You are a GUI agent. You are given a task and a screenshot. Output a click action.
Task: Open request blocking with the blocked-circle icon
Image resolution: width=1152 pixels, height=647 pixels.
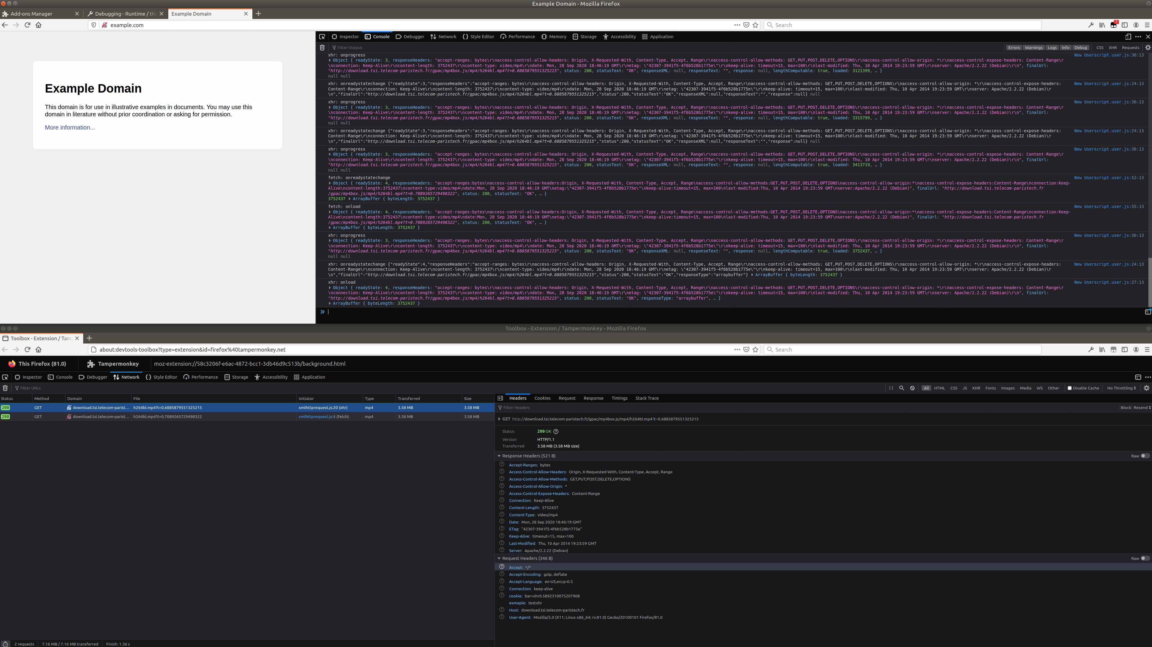click(x=912, y=388)
